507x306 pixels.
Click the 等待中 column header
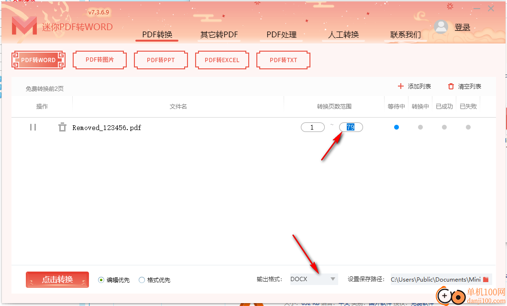click(397, 106)
